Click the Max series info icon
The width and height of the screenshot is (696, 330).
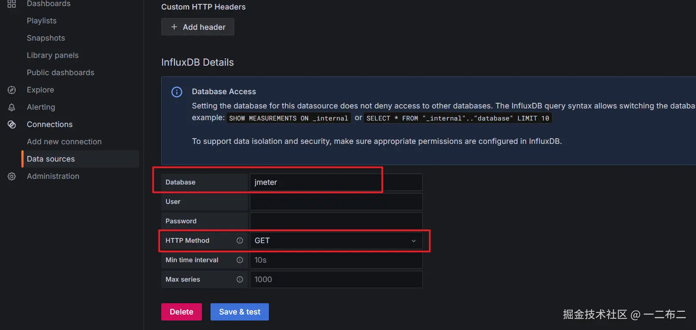click(239, 279)
